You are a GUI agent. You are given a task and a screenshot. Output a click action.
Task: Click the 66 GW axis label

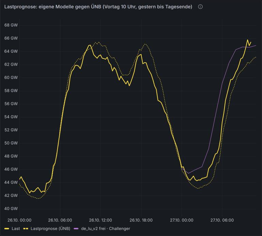point(11,38)
